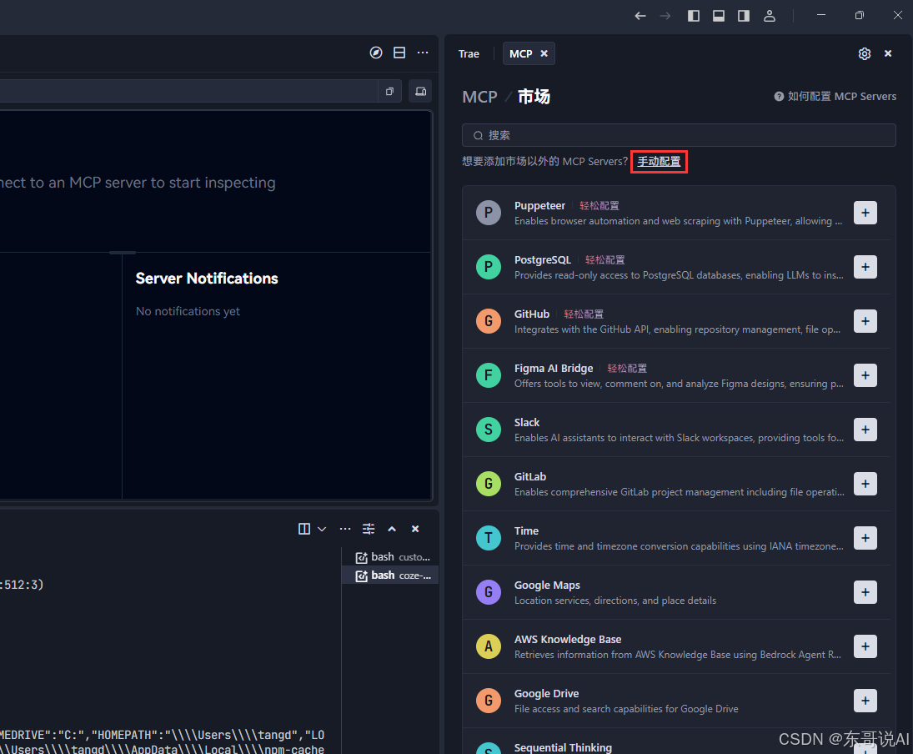Click the split layout icon in browser toolbar
The height and width of the screenshot is (754, 913).
coord(399,53)
